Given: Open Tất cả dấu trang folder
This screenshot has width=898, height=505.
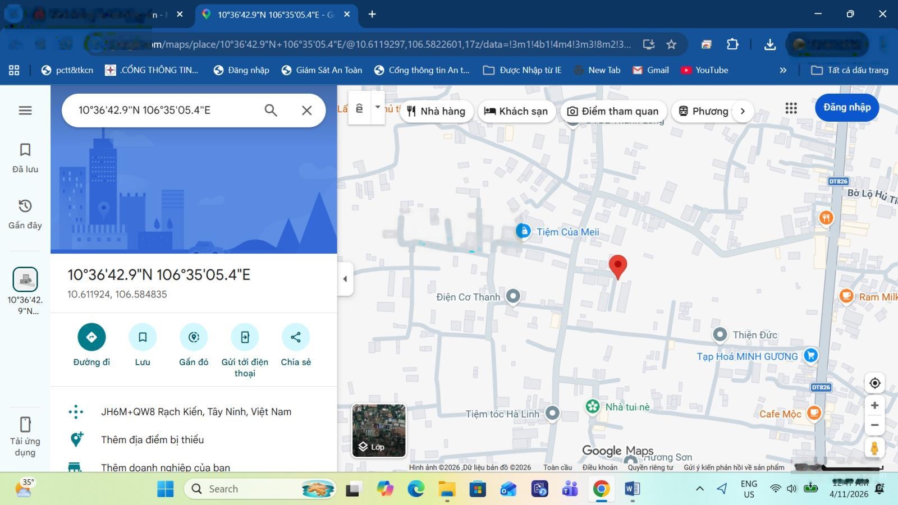Looking at the screenshot, I should point(850,70).
